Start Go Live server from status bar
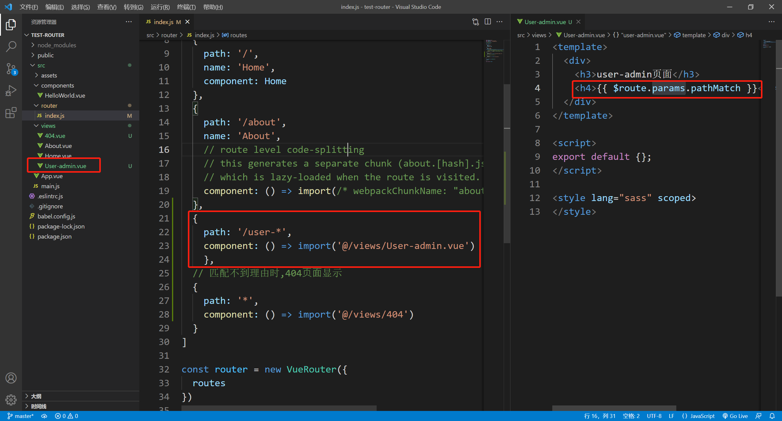The image size is (782, 421). pos(735,416)
